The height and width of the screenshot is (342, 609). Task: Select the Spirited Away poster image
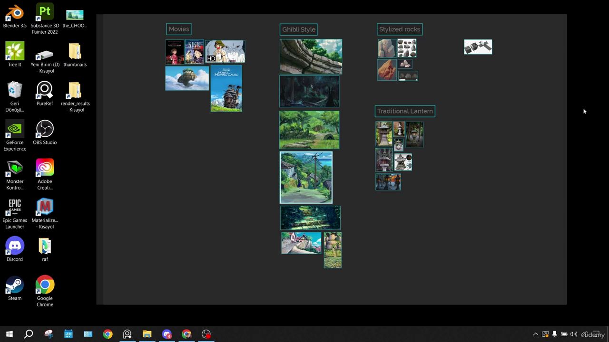(175, 52)
